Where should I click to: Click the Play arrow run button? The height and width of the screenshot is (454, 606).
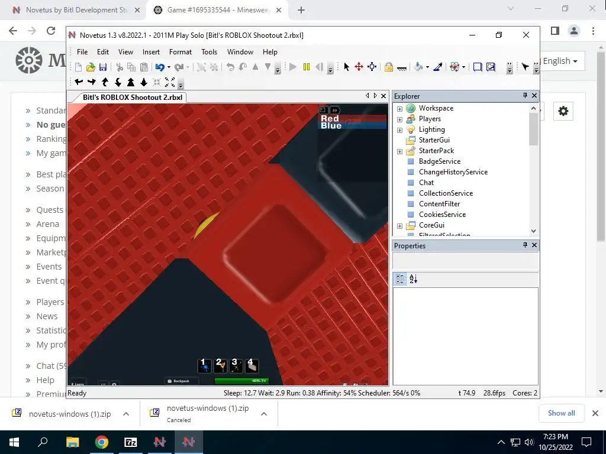[293, 67]
